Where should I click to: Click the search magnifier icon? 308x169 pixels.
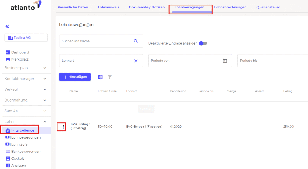[x=136, y=41]
